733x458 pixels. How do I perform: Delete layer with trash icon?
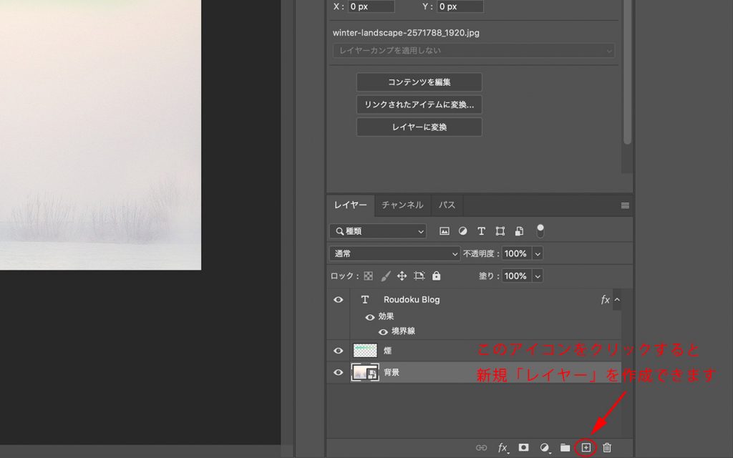[607, 448]
